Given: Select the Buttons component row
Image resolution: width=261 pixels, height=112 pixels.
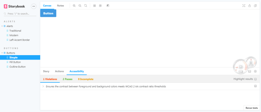Looking at the screenshot, I should pyautogui.click(x=20, y=53).
